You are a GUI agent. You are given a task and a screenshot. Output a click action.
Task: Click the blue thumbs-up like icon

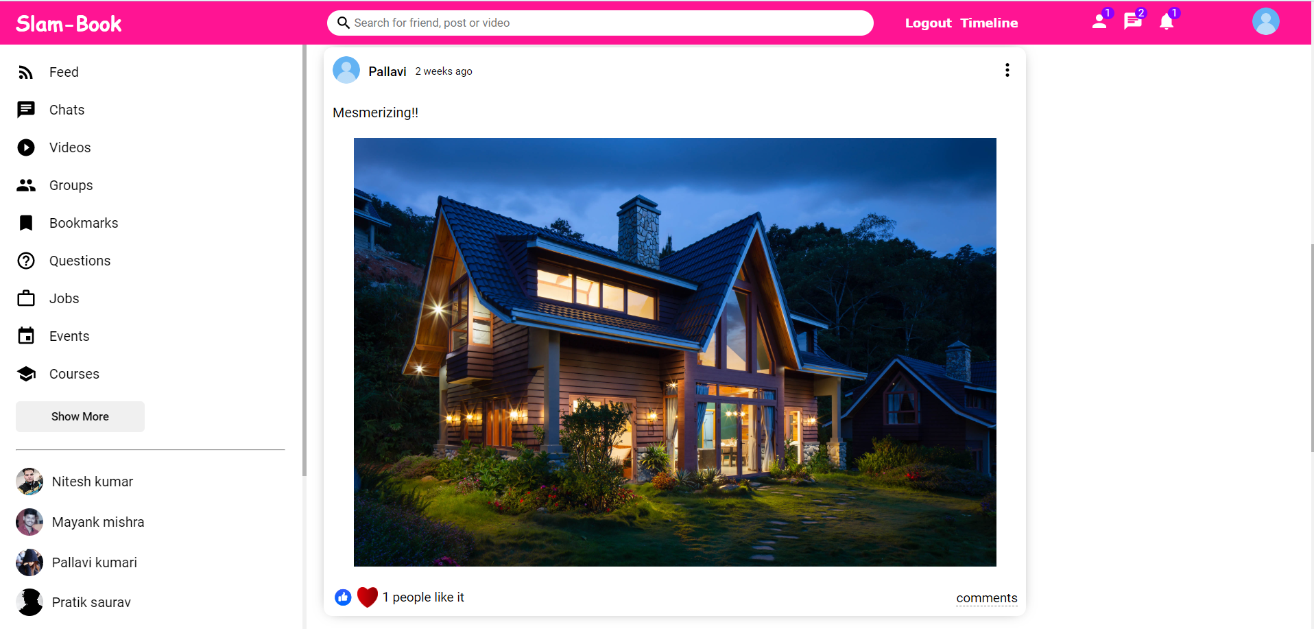tap(343, 597)
